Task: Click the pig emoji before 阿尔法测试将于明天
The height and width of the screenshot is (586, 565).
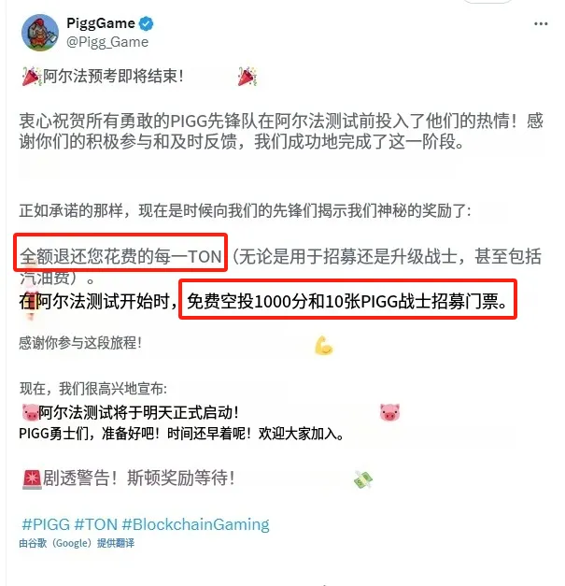Action: point(30,413)
